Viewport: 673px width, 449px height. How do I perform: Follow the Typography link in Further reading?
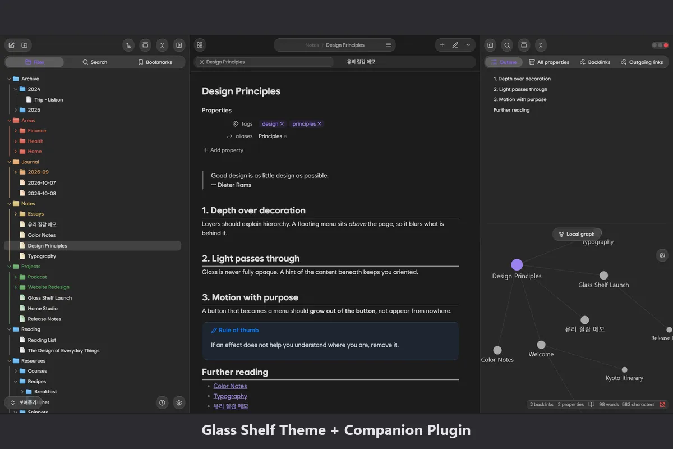click(230, 396)
